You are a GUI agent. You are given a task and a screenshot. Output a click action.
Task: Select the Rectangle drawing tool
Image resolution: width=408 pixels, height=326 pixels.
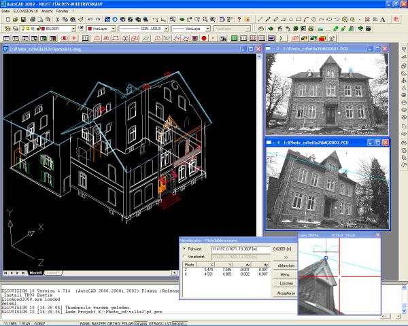[299, 19]
